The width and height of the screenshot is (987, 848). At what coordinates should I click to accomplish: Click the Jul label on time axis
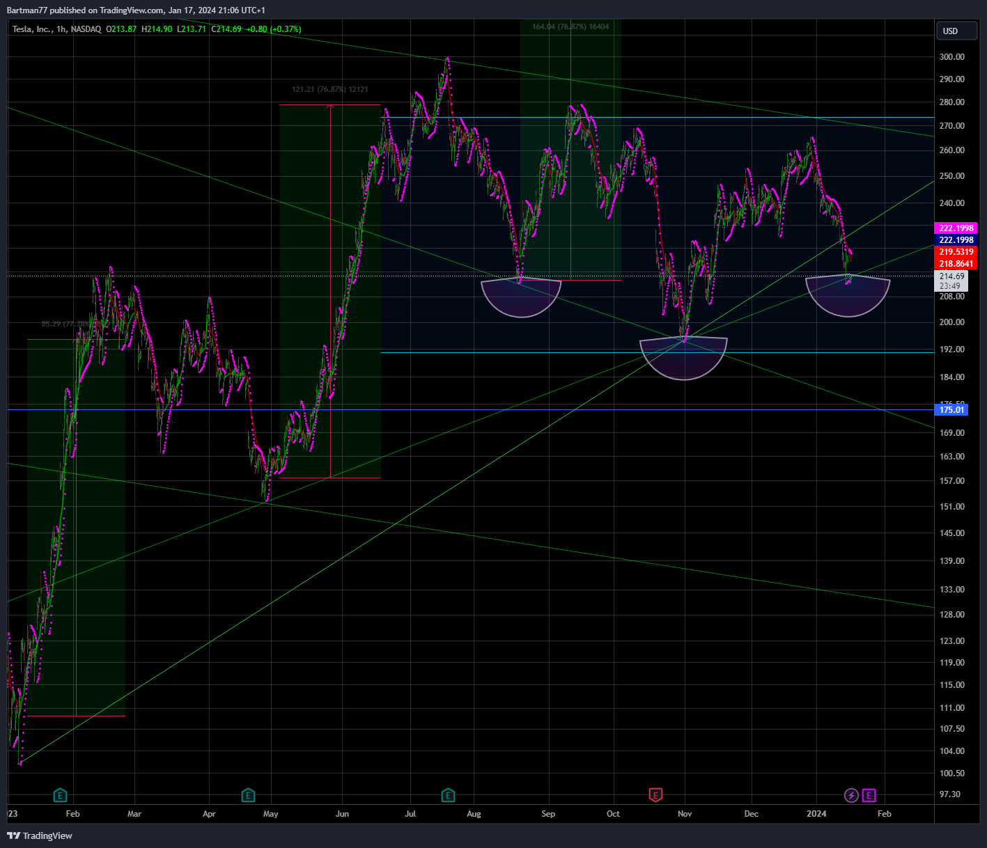(x=410, y=814)
